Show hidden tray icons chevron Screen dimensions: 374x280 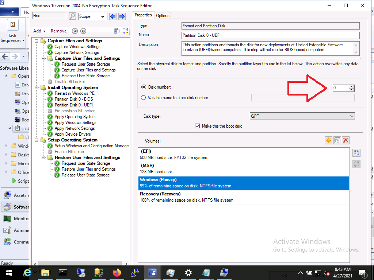point(301,273)
